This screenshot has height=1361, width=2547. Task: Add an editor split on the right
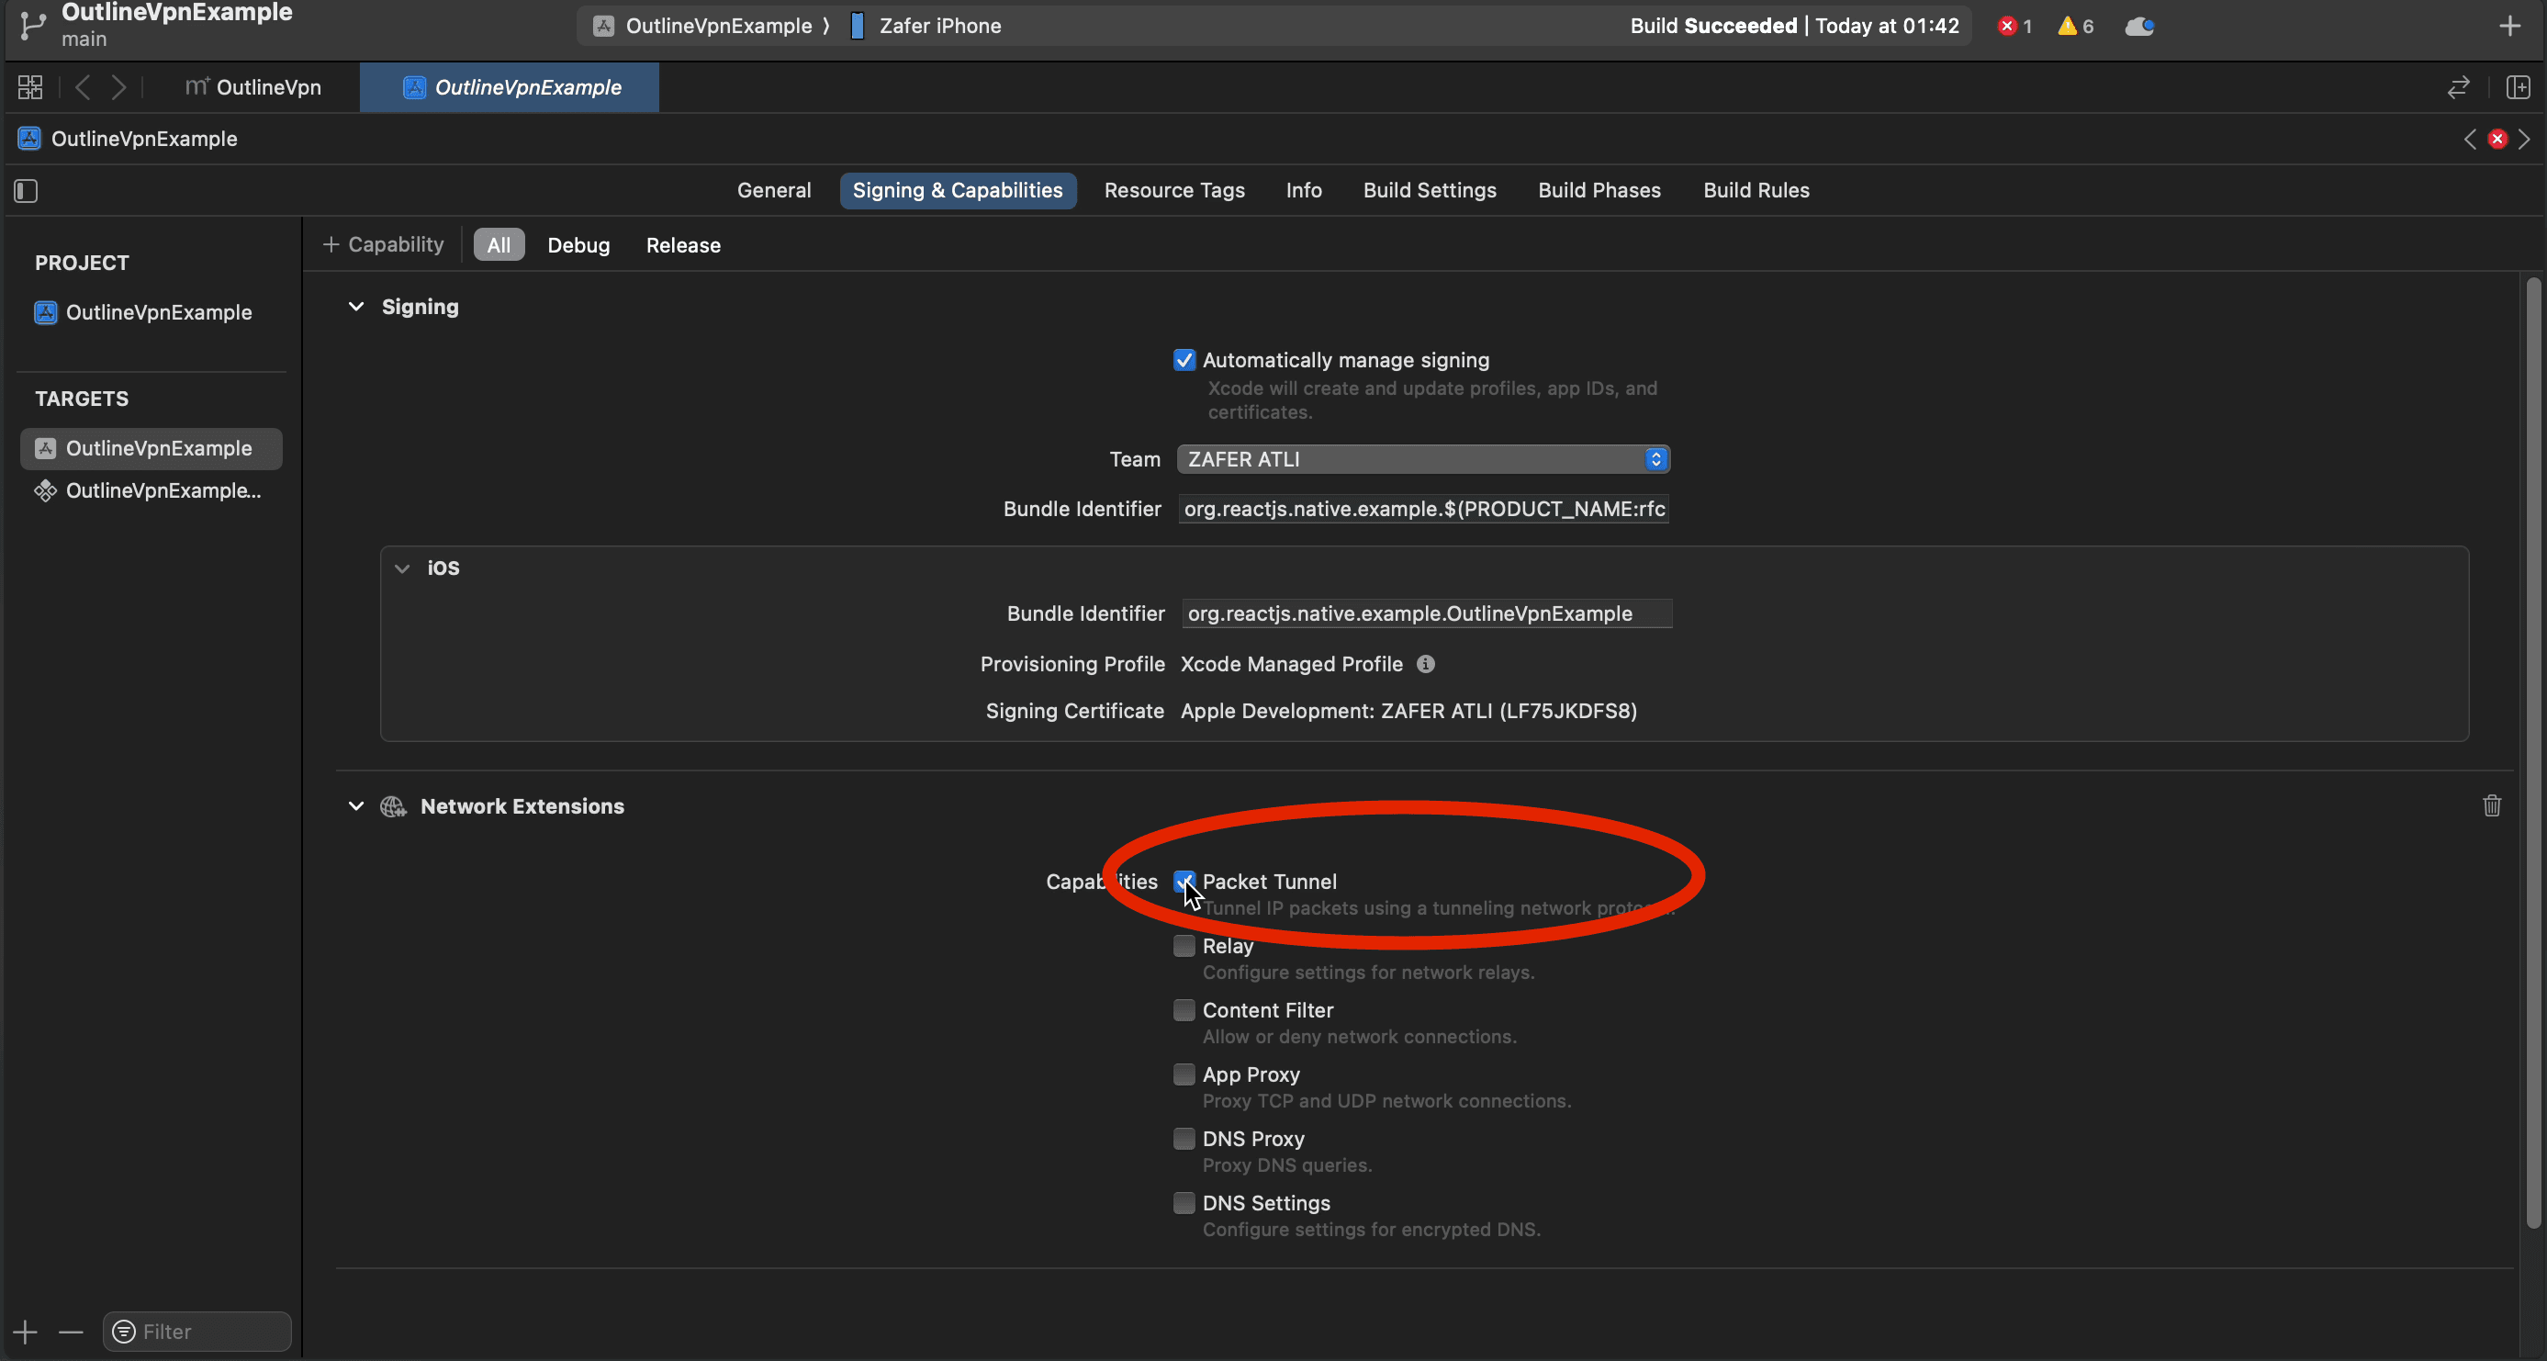click(2519, 87)
